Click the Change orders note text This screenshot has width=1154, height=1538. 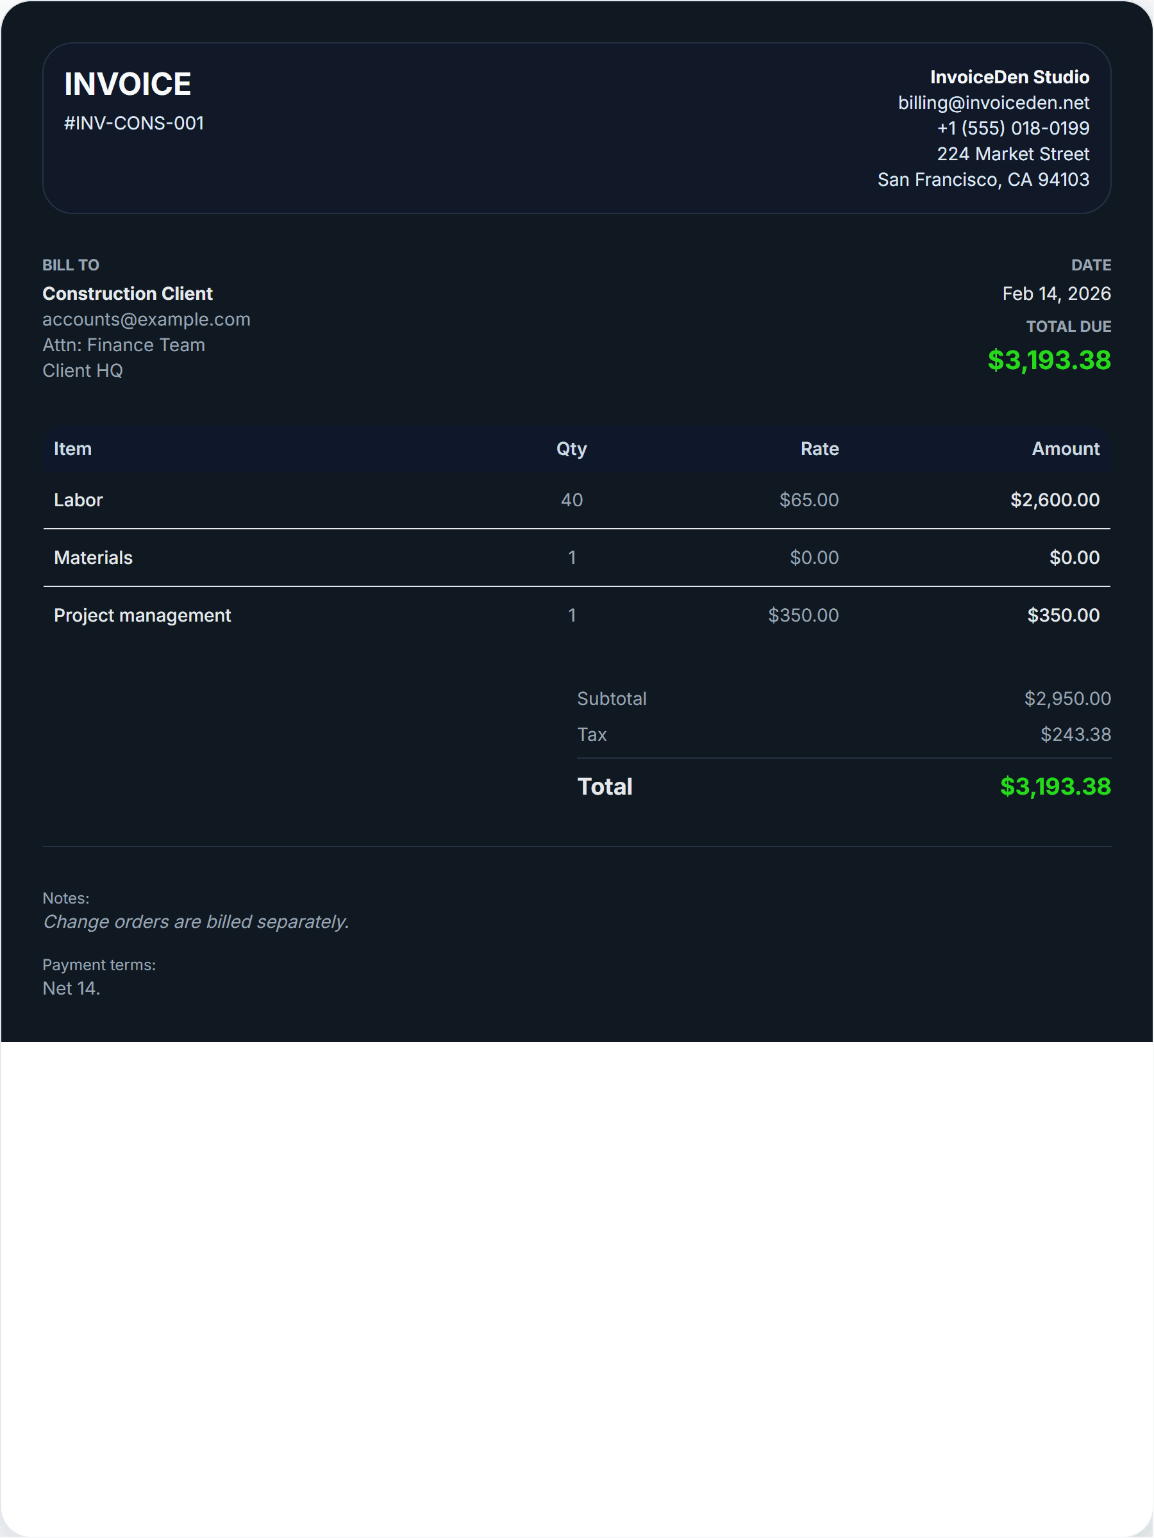196,922
